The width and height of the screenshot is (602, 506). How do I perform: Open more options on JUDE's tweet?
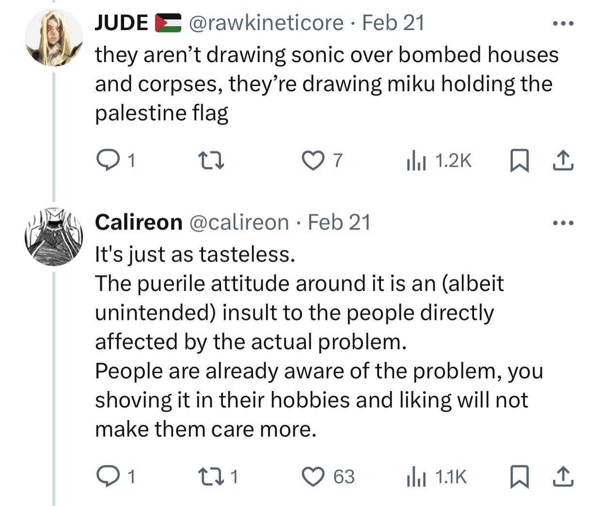pos(563,23)
